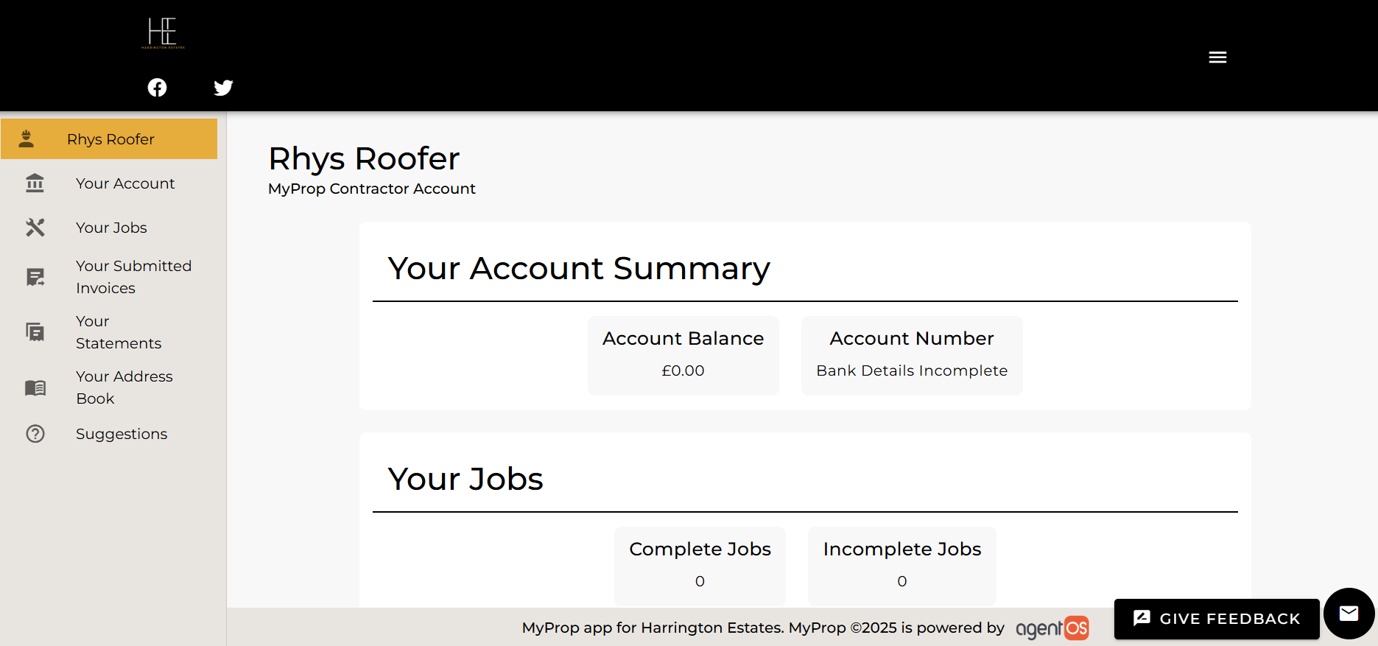Click the bank building icon for Your Account

[35, 183]
